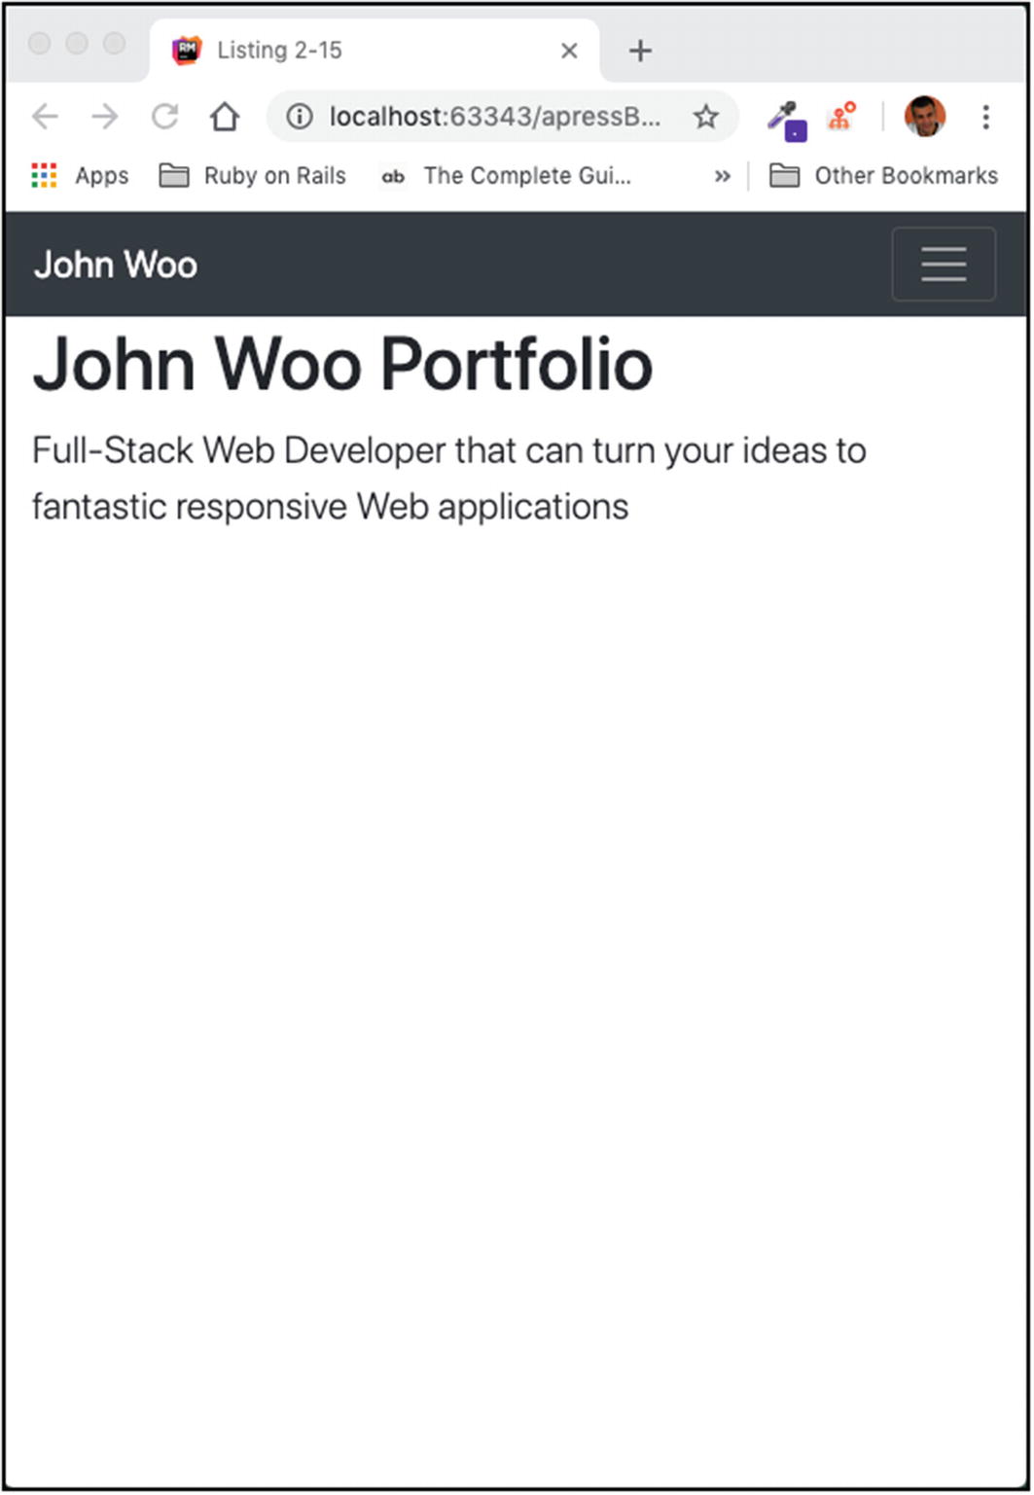Open the Chrome three-dot menu
This screenshot has width=1034, height=1495.
(985, 118)
